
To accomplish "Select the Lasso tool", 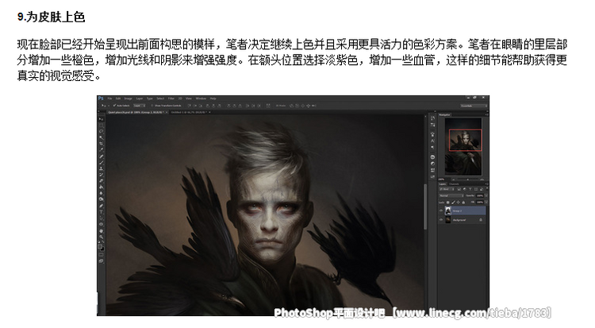I will pyautogui.click(x=101, y=131).
